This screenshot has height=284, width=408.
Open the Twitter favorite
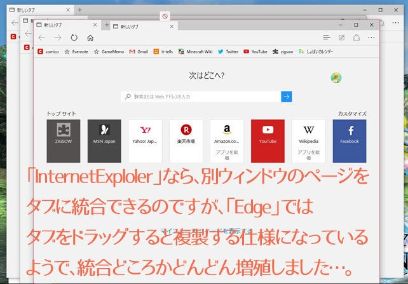point(228,51)
